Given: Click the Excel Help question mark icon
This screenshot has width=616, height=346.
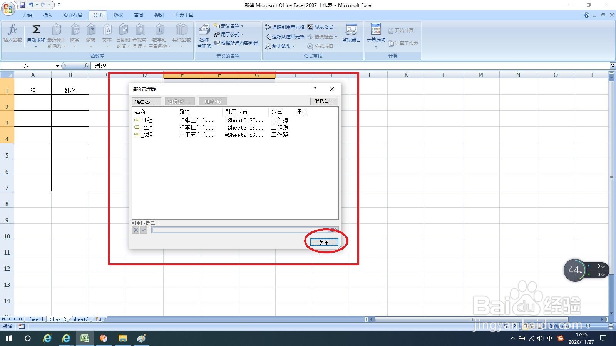Looking at the screenshot, I should (586, 15).
